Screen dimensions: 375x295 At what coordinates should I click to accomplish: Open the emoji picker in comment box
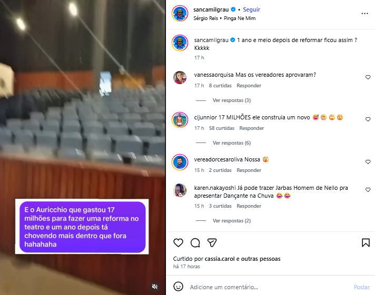tap(178, 287)
